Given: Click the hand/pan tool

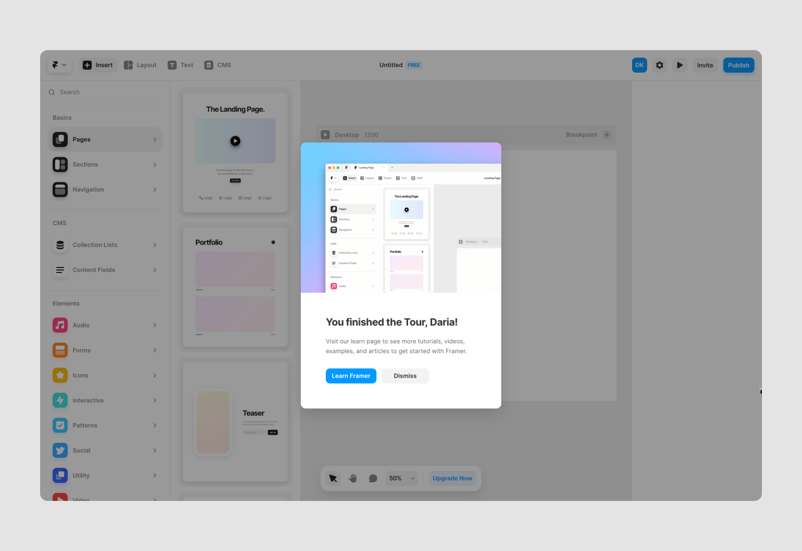Looking at the screenshot, I should [x=353, y=478].
